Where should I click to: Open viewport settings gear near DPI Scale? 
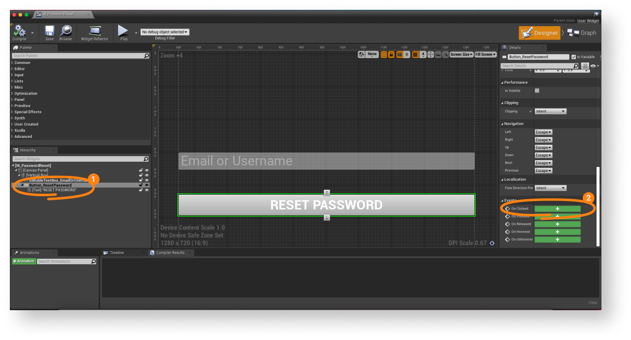[x=491, y=243]
